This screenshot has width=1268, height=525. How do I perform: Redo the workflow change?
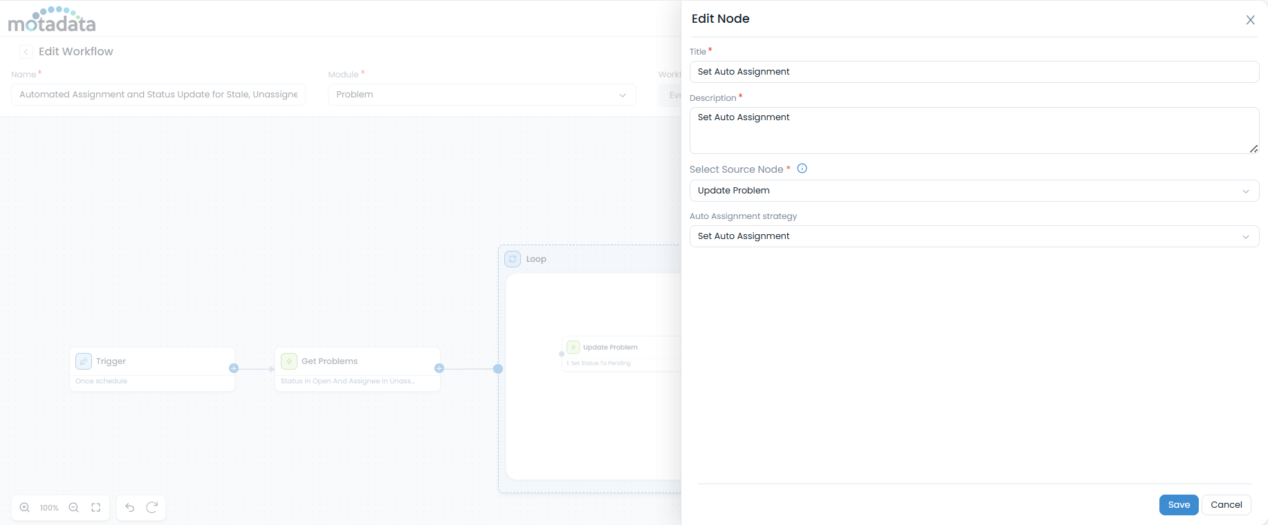[x=152, y=508]
